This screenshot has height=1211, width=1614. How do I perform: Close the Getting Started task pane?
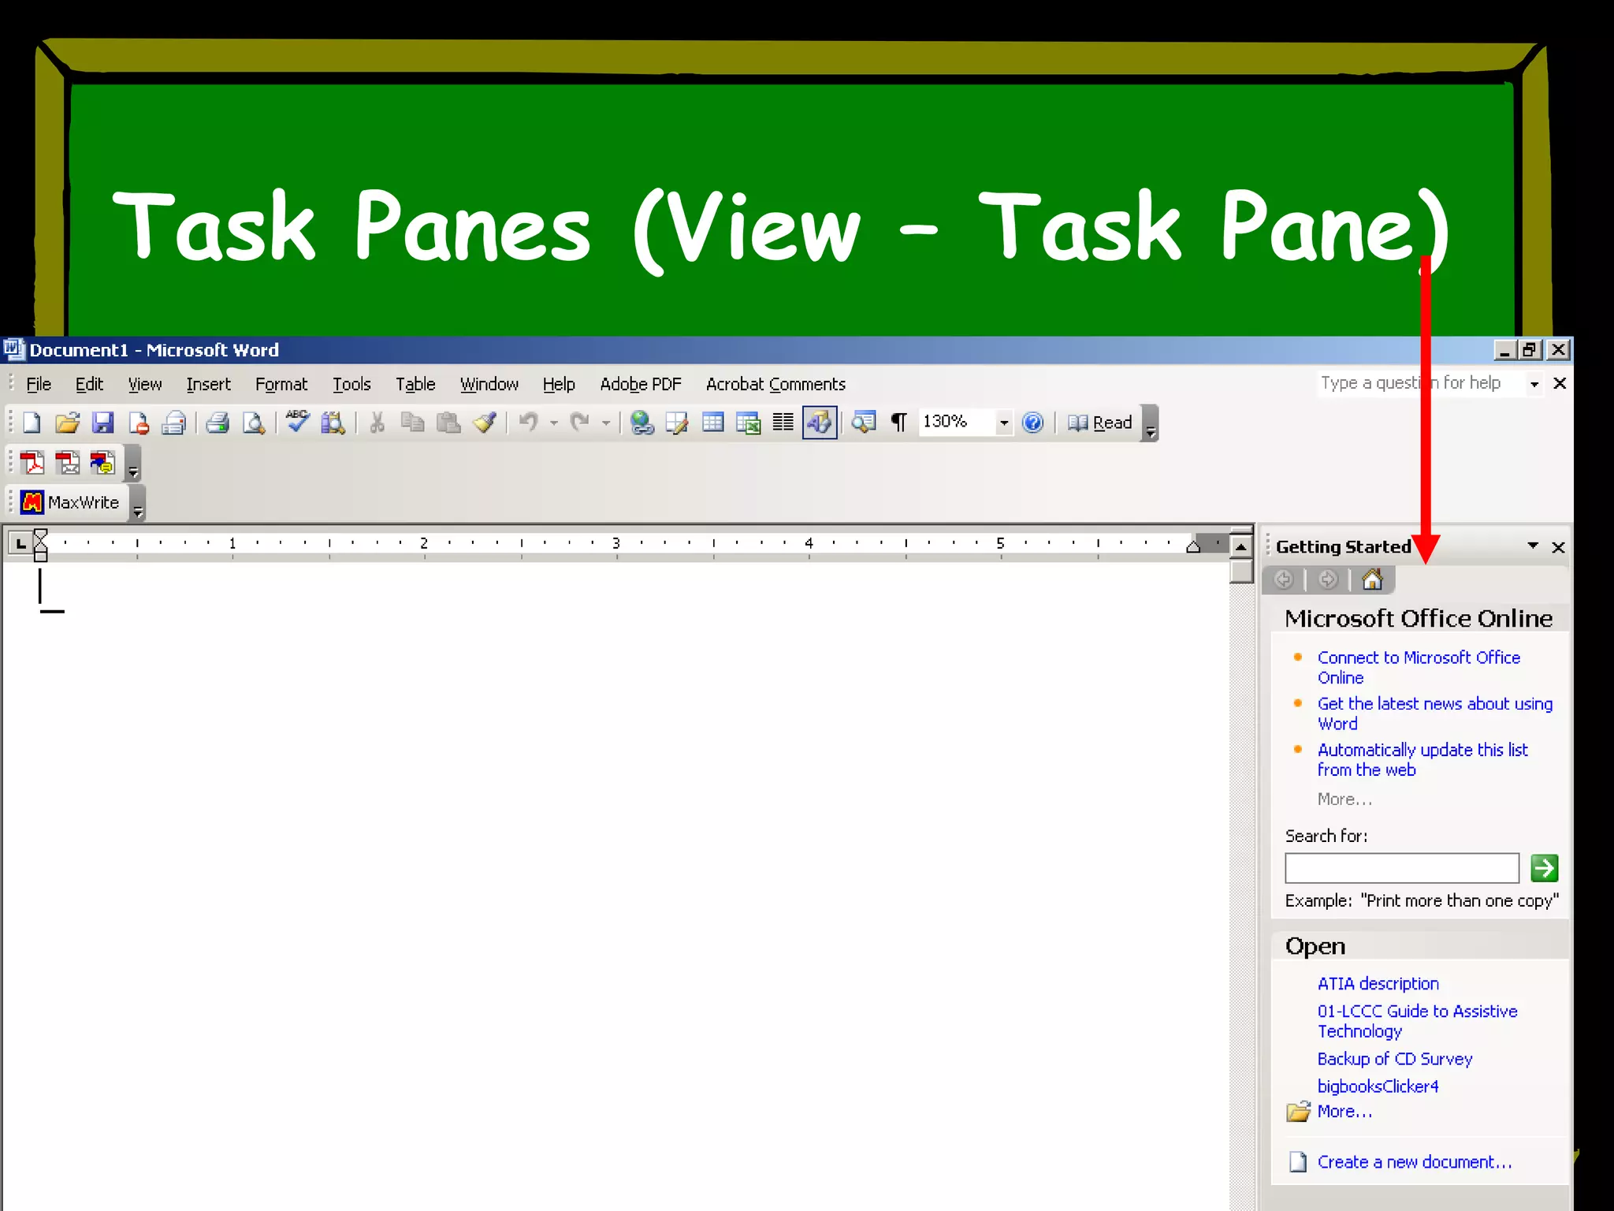click(1558, 547)
